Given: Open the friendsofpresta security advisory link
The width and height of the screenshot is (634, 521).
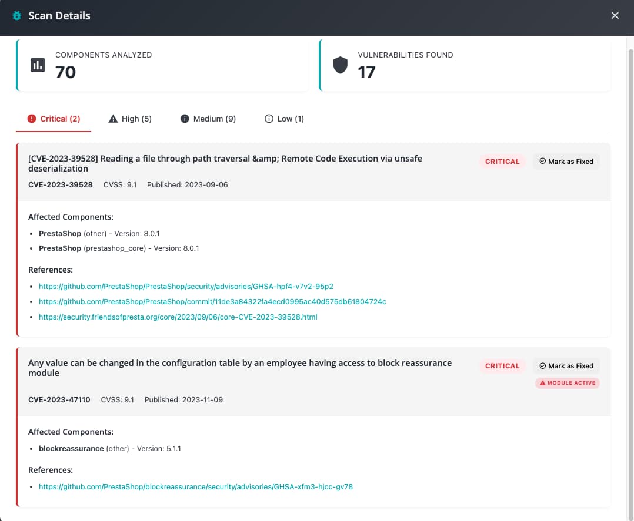Looking at the screenshot, I should 178,317.
